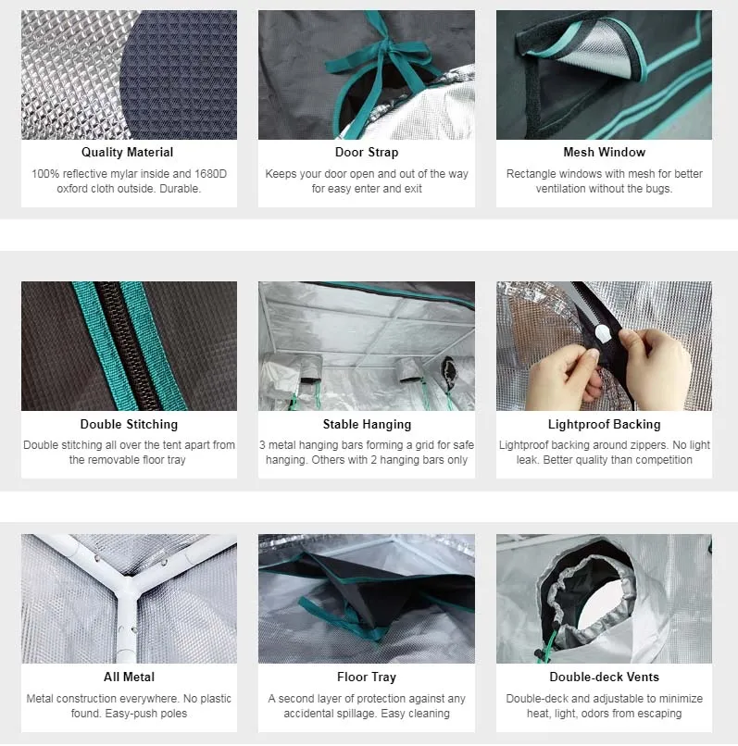Image resolution: width=738 pixels, height=746 pixels.
Task: Click the Floor Tray title
Action: tap(367, 677)
